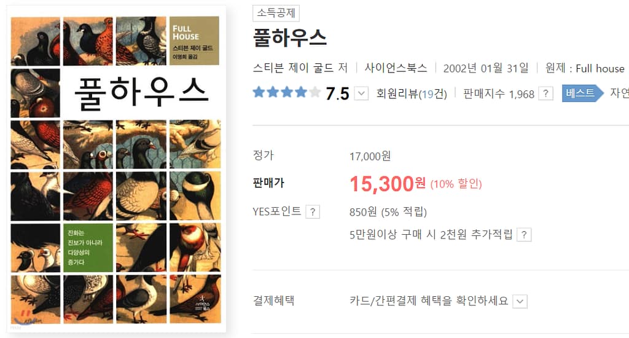Click the 15,300원 sale price
This screenshot has height=338, width=629.
click(x=388, y=184)
